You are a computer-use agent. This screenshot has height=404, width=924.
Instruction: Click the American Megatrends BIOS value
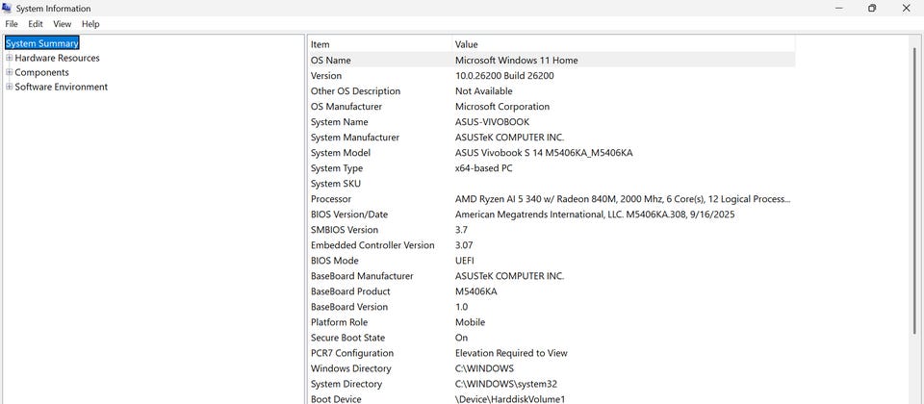595,215
